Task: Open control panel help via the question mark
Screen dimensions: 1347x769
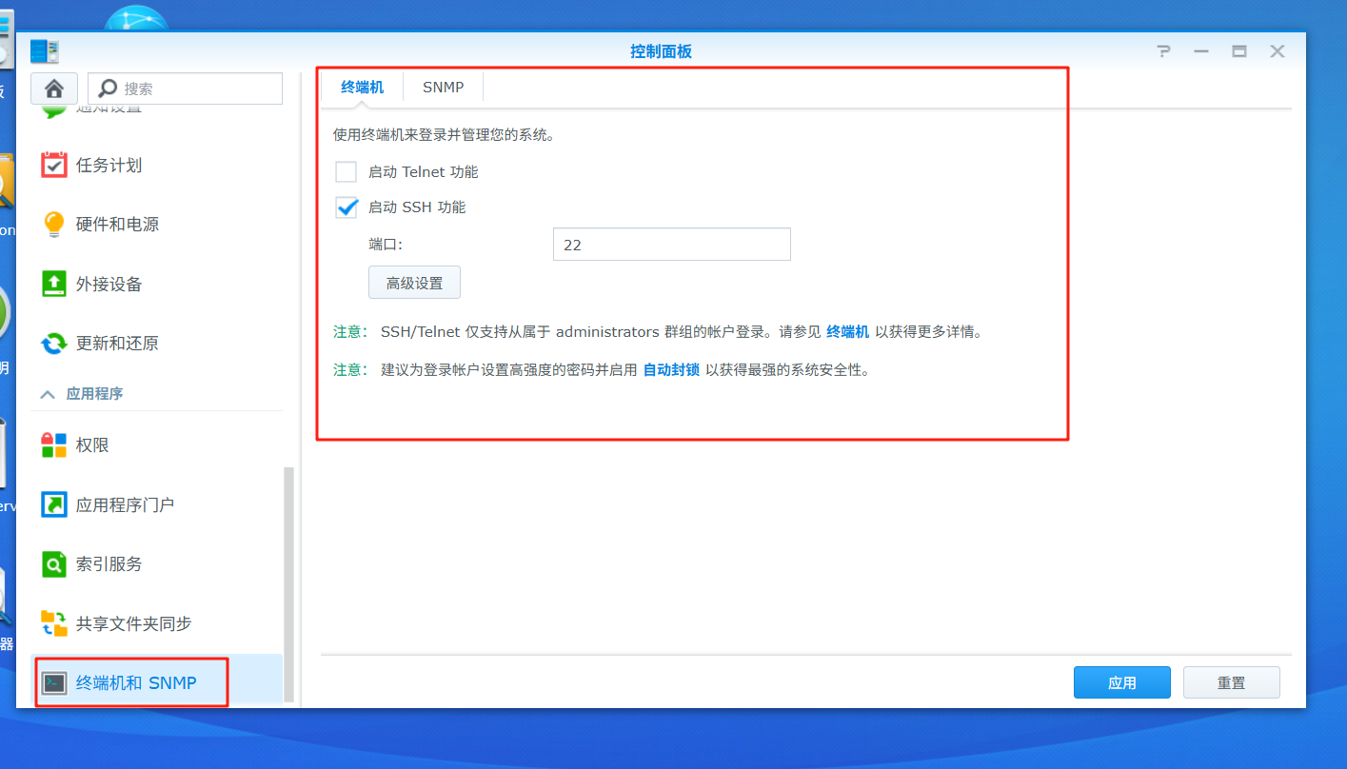Action: (x=1163, y=50)
